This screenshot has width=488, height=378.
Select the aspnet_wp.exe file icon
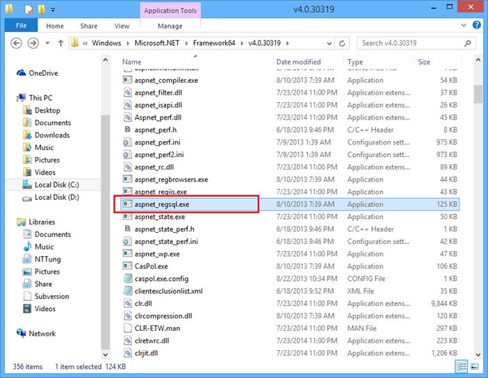(128, 254)
